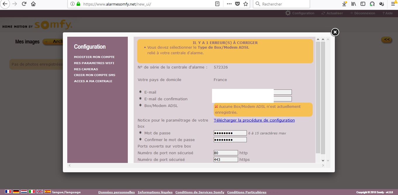Select the German flag language
This screenshot has height=195, width=398.
click(x=16, y=192)
